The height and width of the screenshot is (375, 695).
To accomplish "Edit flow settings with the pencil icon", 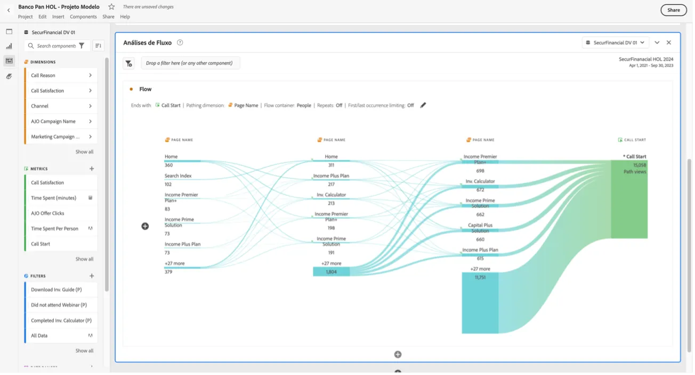I will 423,105.
